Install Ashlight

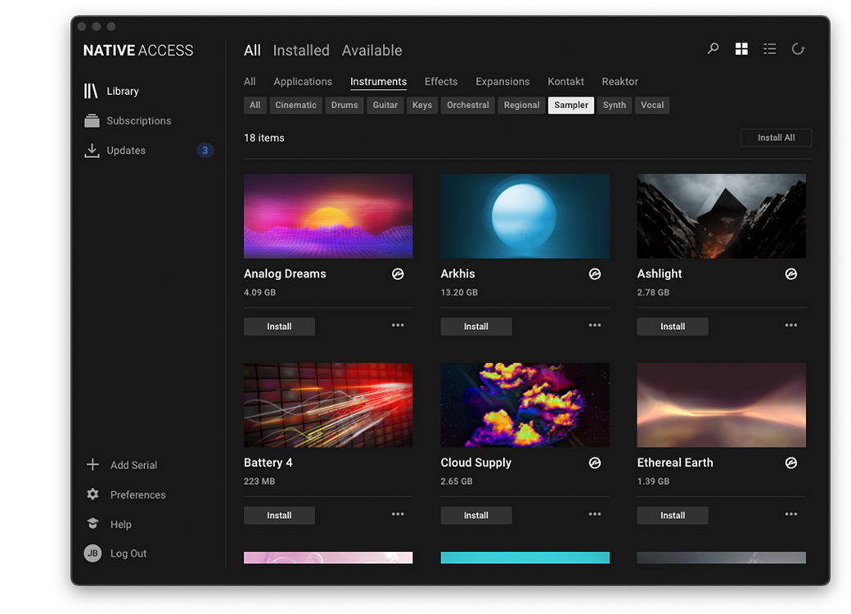point(673,327)
